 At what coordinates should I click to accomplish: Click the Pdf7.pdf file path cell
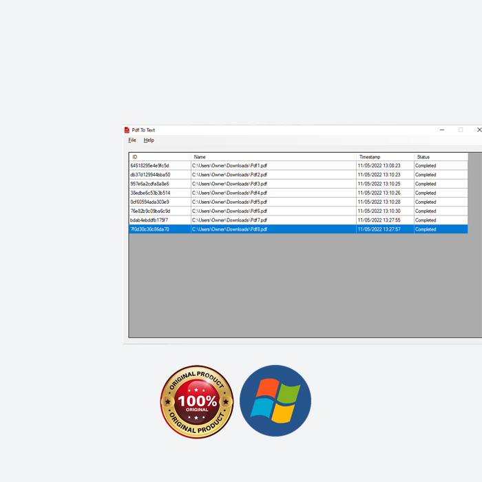(x=273, y=220)
